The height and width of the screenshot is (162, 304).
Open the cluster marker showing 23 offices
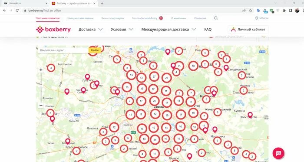[166, 78]
